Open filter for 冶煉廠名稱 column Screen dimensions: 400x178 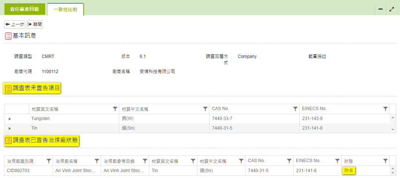pos(97,161)
